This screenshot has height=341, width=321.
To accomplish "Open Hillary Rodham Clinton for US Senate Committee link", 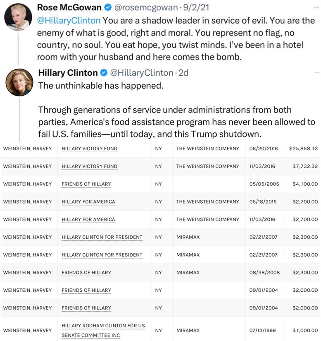I will point(103,330).
